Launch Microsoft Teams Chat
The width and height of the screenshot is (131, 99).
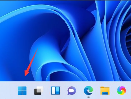pos(72,91)
